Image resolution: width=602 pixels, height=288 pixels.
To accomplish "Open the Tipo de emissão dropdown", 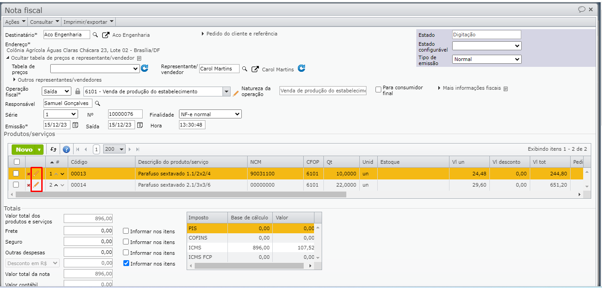I will tap(486, 59).
